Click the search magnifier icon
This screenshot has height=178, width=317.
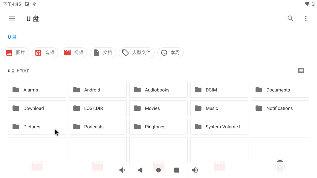coord(290,18)
